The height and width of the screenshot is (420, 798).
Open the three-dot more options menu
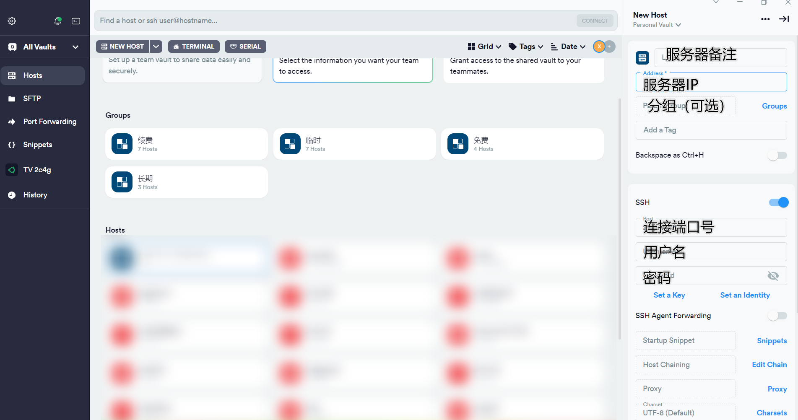click(x=765, y=19)
